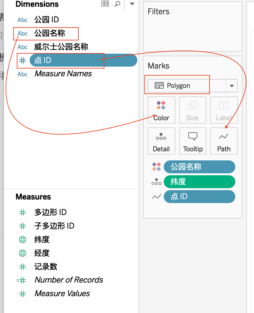Open the search magnifier in Dimensions header
The width and height of the screenshot is (254, 313).
(117, 4)
